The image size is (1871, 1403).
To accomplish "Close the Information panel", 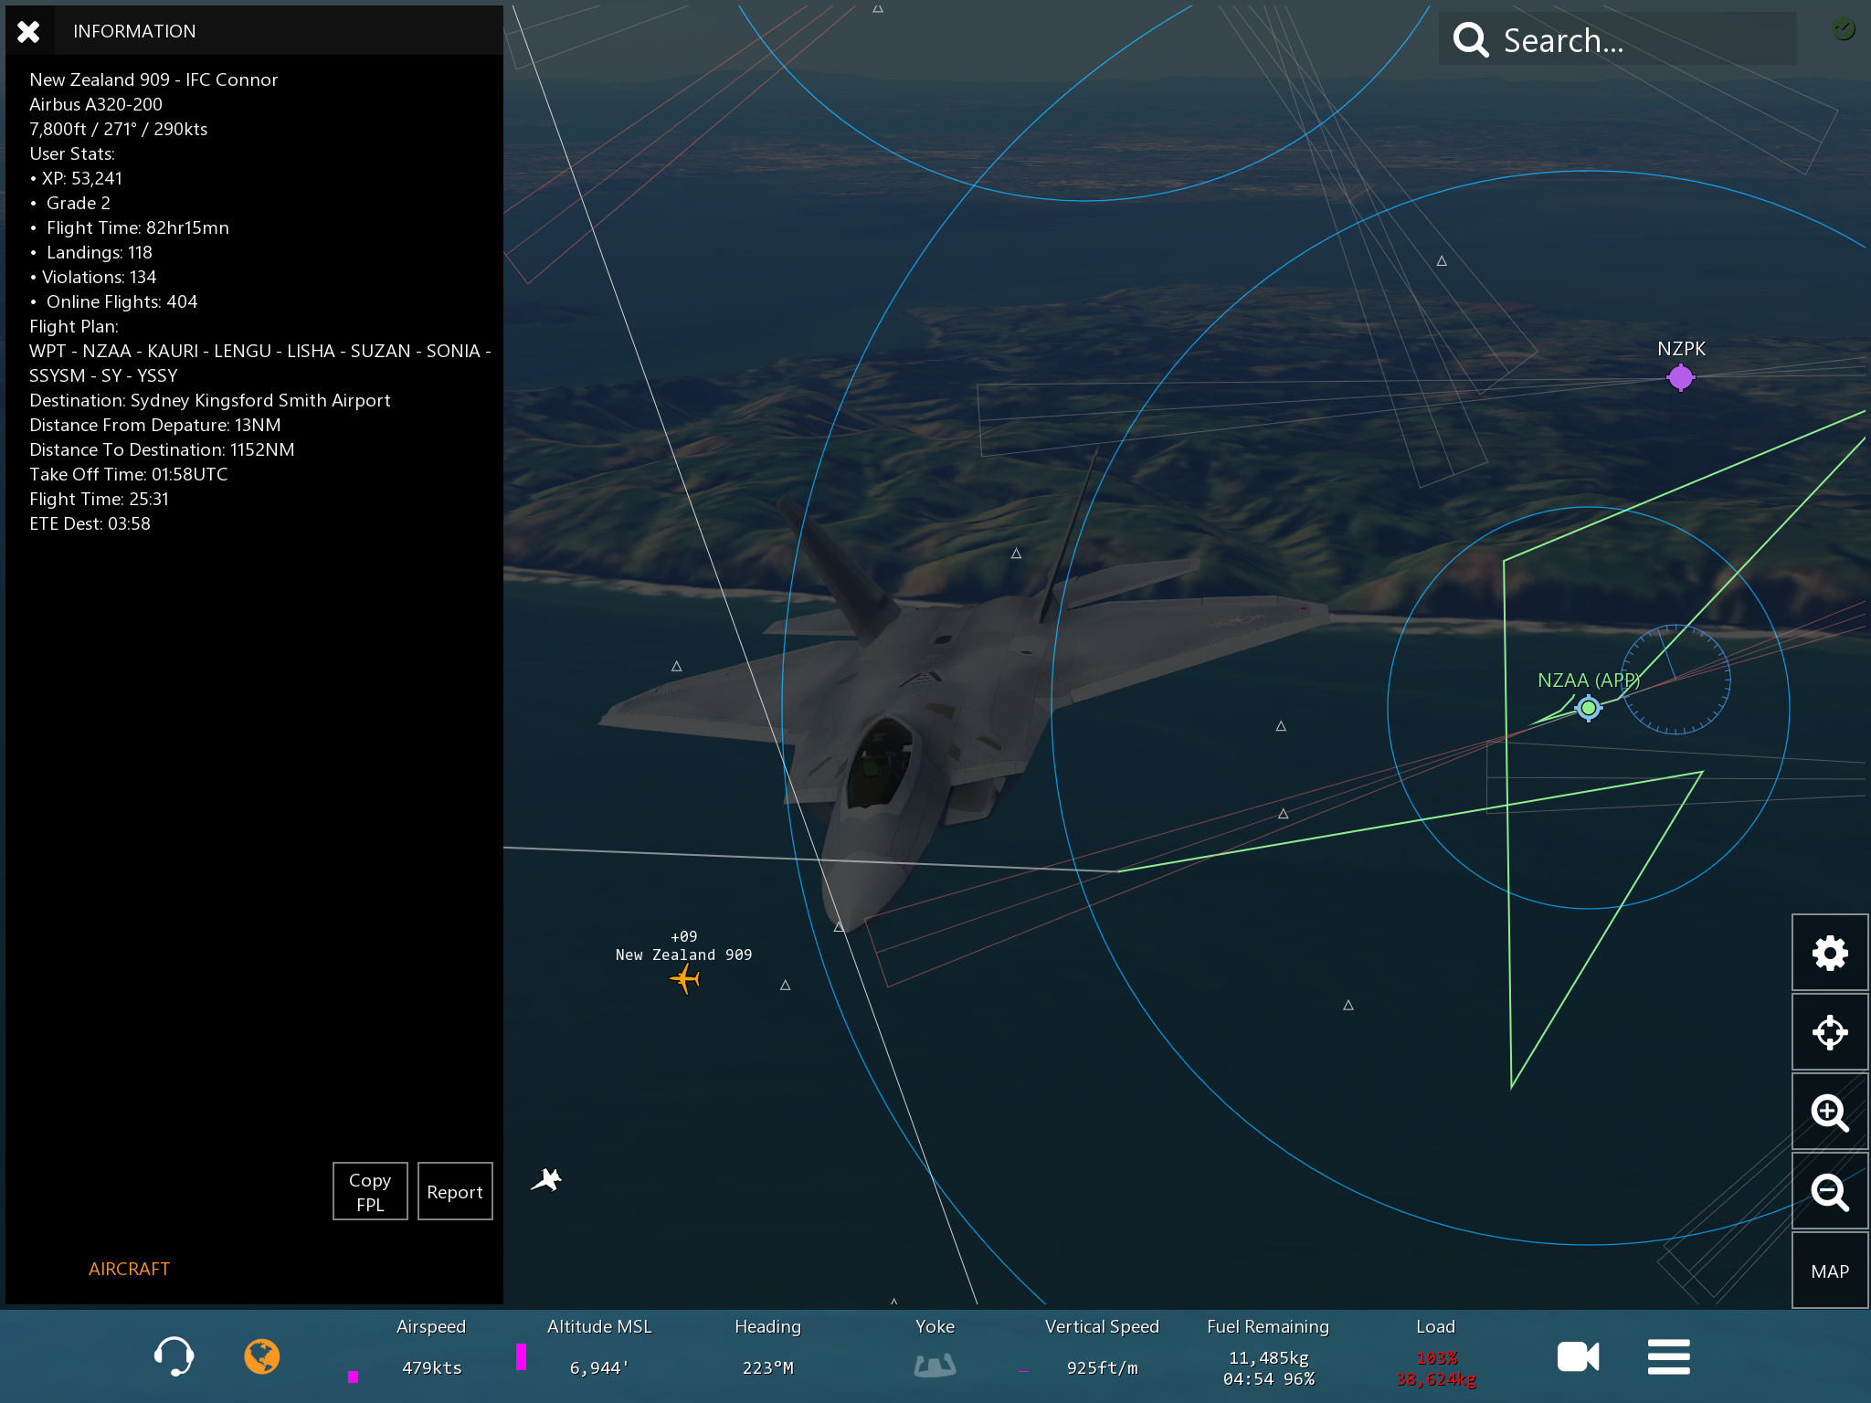I will (29, 32).
